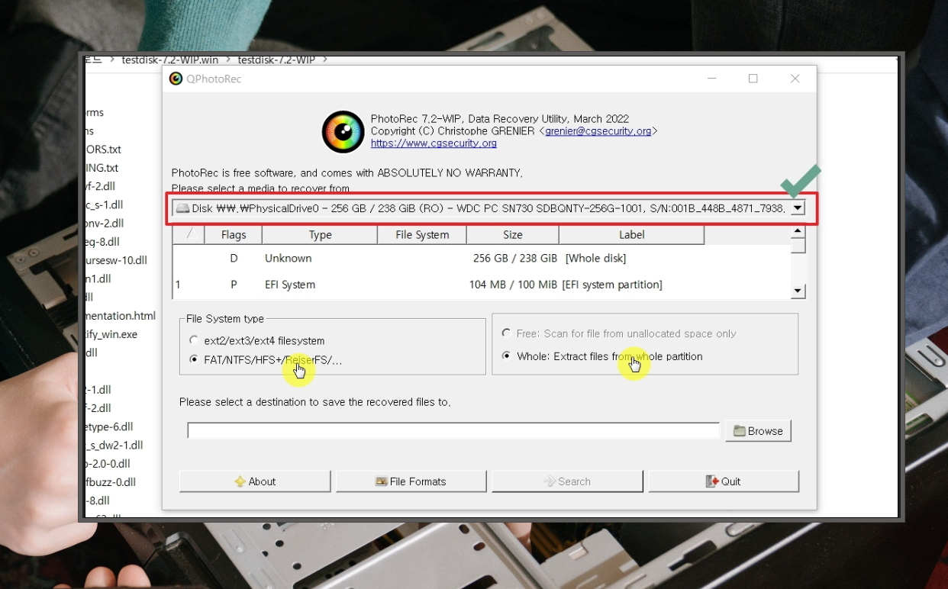Click the PhotoRec colorful eye logo

(x=343, y=132)
